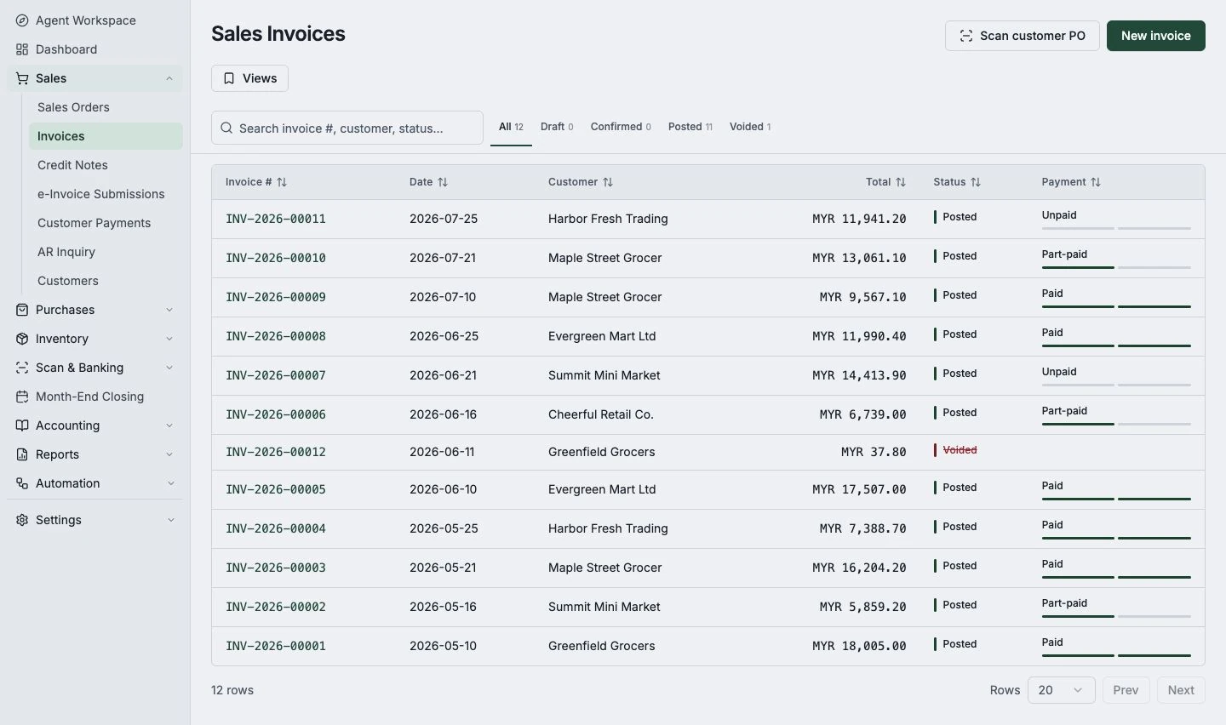Switch to the Draft tab
The image size is (1226, 725).
pos(557,127)
